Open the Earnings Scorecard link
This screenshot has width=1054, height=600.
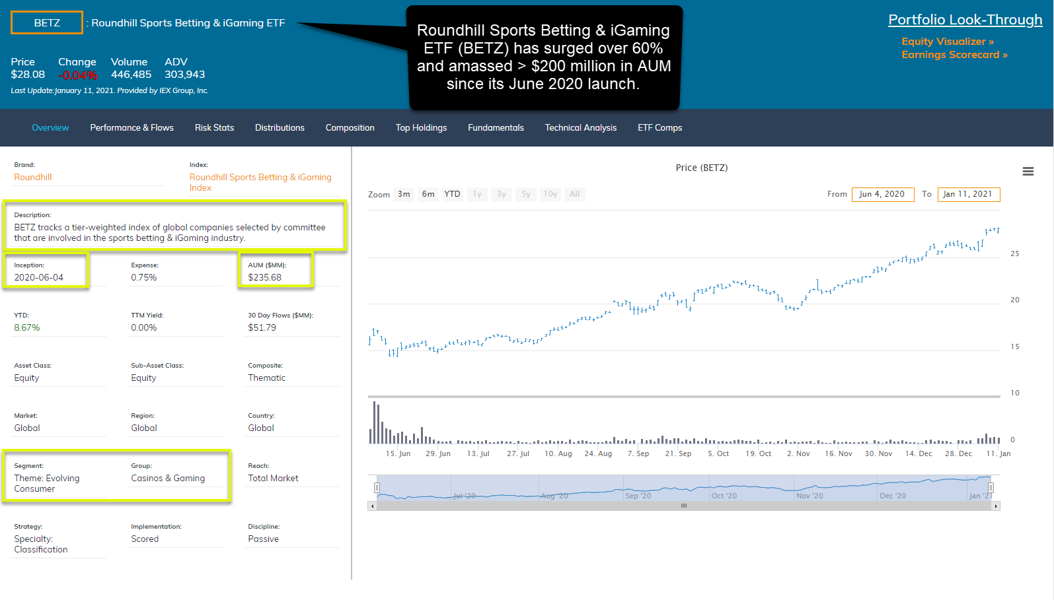[x=954, y=55]
